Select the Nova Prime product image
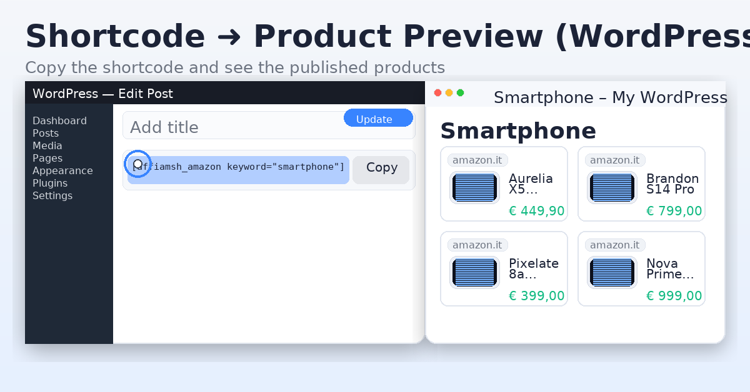The image size is (750, 392). click(x=612, y=272)
